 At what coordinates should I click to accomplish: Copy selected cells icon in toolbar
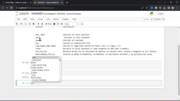(30, 24)
